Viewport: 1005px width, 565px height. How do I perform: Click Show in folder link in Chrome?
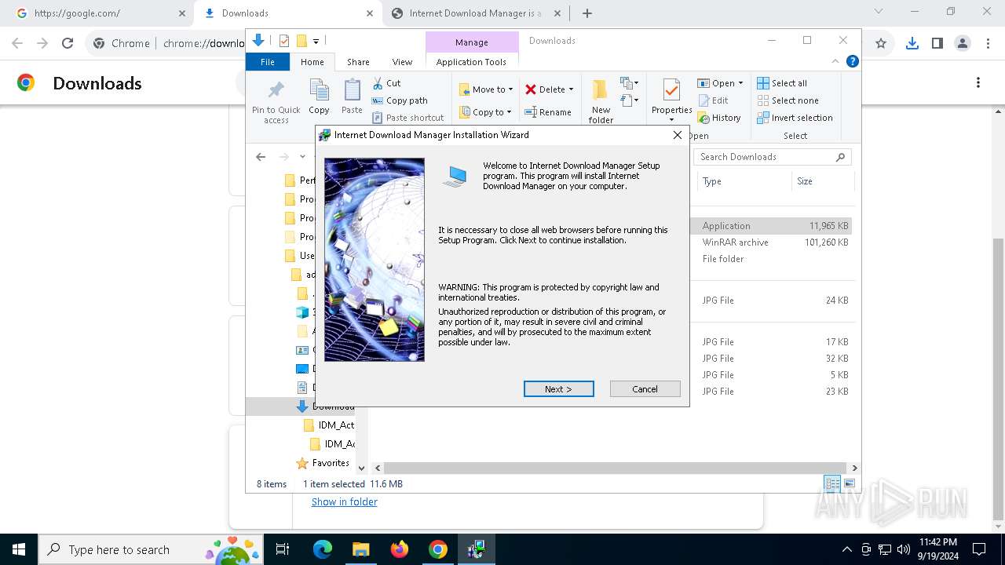click(344, 502)
